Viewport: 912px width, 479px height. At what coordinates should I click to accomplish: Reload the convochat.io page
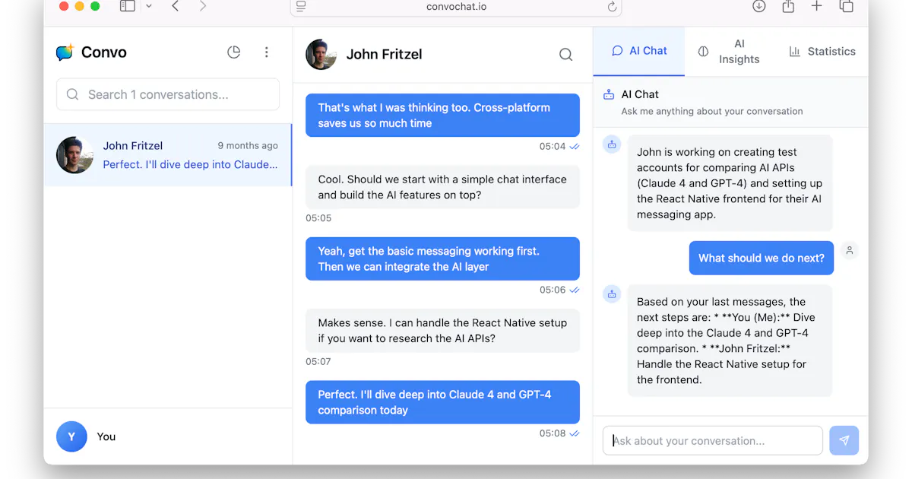[612, 7]
